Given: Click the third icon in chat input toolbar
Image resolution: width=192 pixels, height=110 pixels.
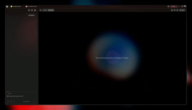Looking at the screenshot, I should tap(14, 101).
